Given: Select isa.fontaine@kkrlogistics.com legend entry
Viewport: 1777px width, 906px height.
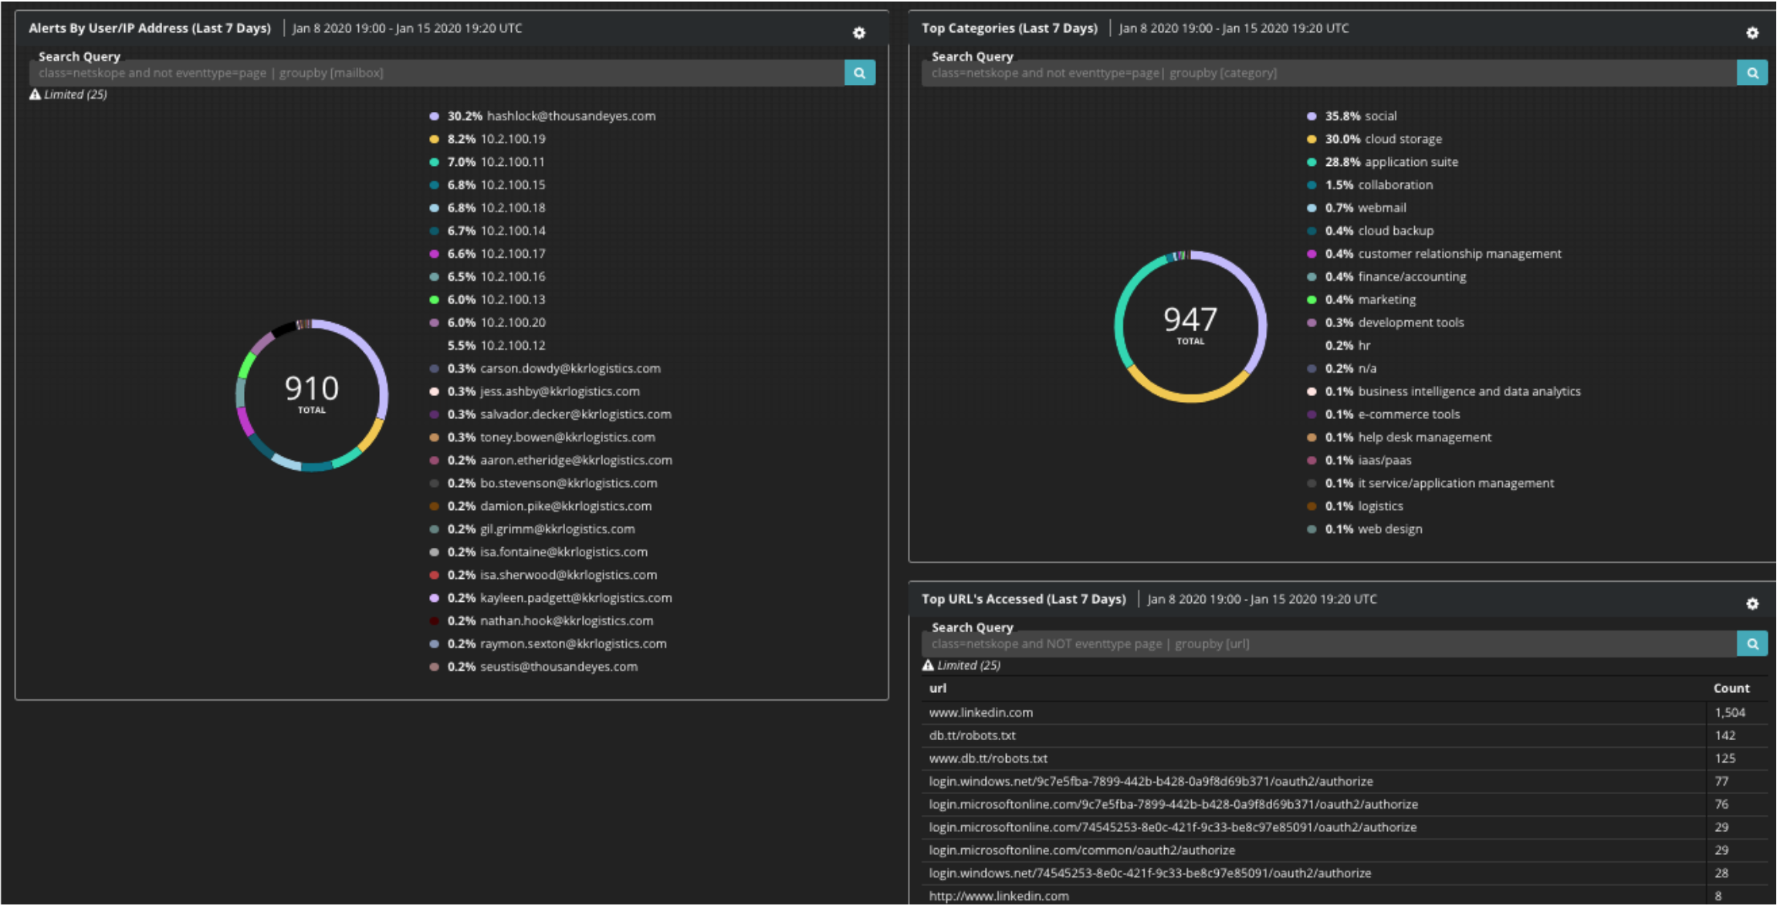Looking at the screenshot, I should pyautogui.click(x=538, y=553).
